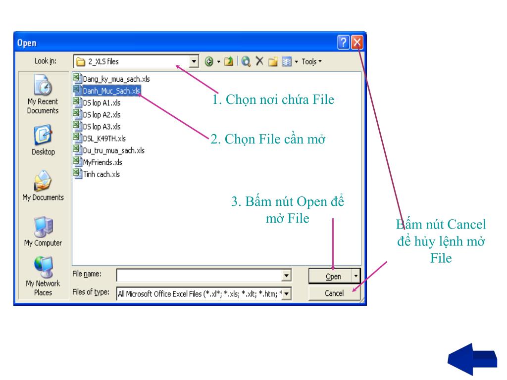
Task: Expand the File name dropdown arrow
Action: [x=286, y=276]
